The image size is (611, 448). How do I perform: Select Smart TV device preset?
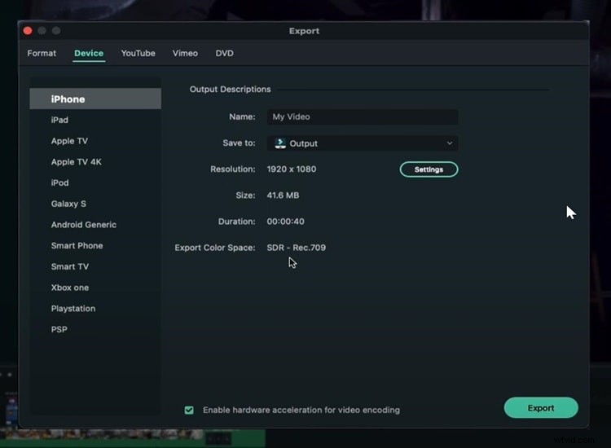tap(70, 266)
